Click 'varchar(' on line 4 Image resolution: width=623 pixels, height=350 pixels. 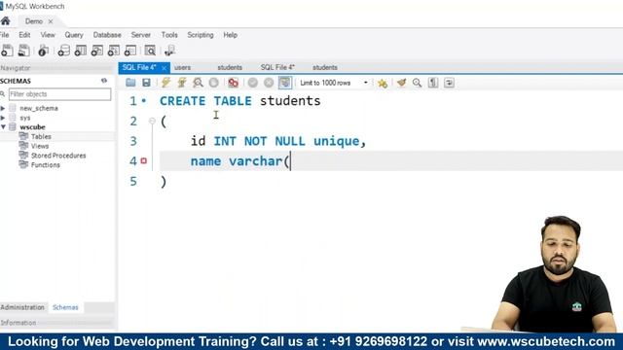click(260, 161)
